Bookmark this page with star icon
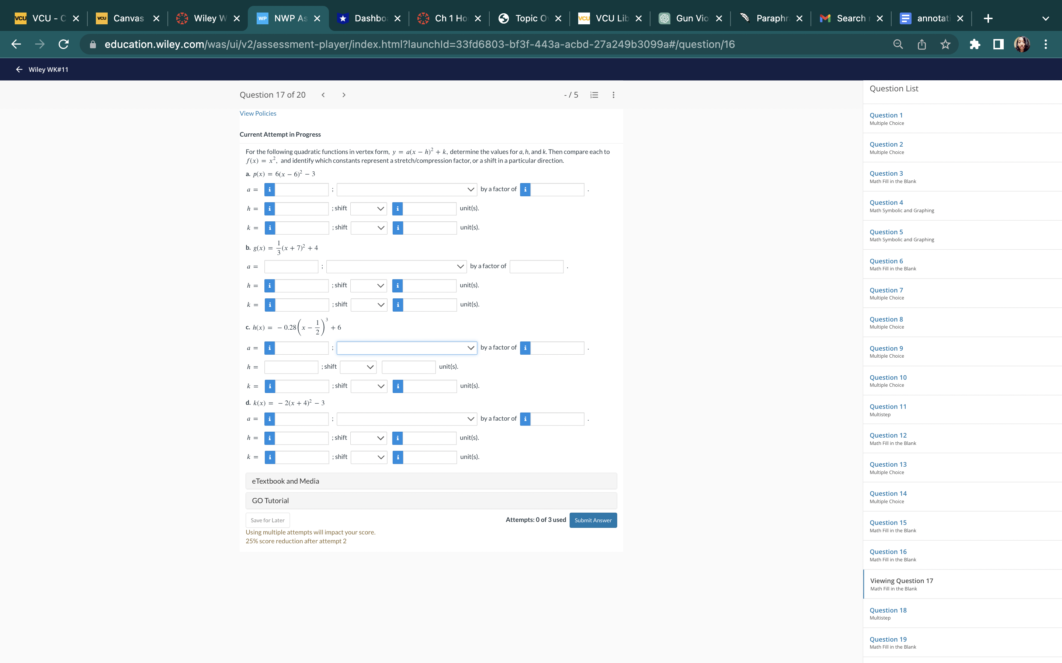 pos(945,44)
